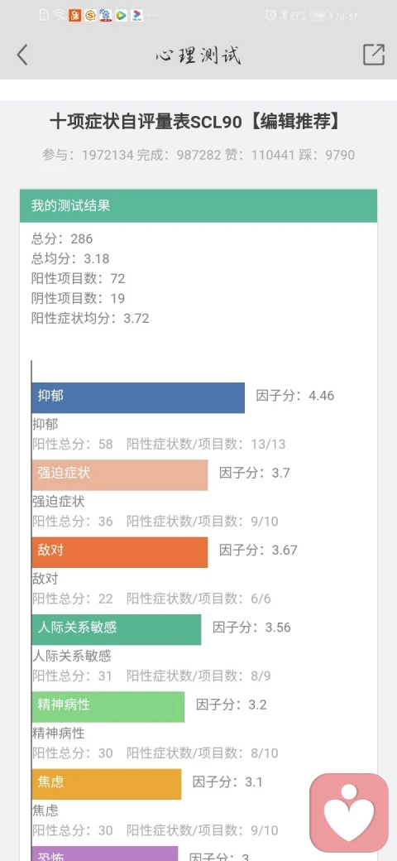Tap the Bluetooth status icon

284,16
